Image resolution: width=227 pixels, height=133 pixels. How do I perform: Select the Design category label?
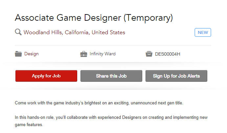coord(32,54)
